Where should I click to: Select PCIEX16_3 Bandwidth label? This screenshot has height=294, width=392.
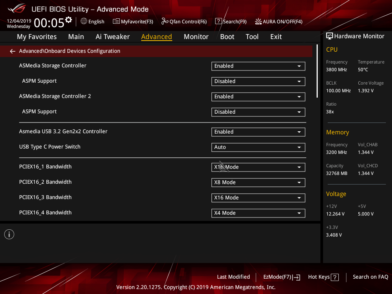[45, 197]
